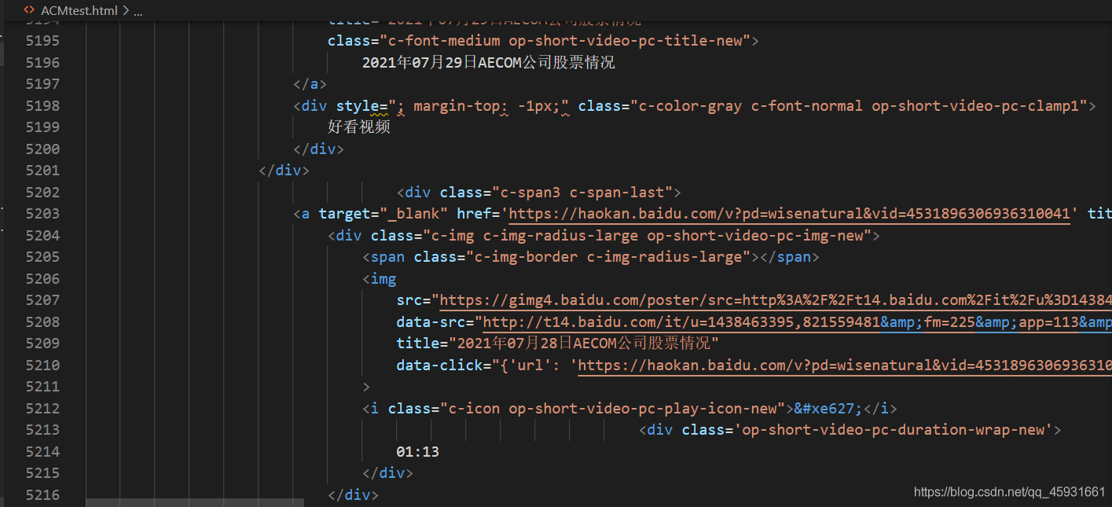Click the 'op-short-video-pc-duration-wrap-new' class value

893,430
